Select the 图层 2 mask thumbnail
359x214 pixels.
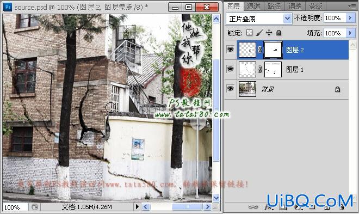273,50
